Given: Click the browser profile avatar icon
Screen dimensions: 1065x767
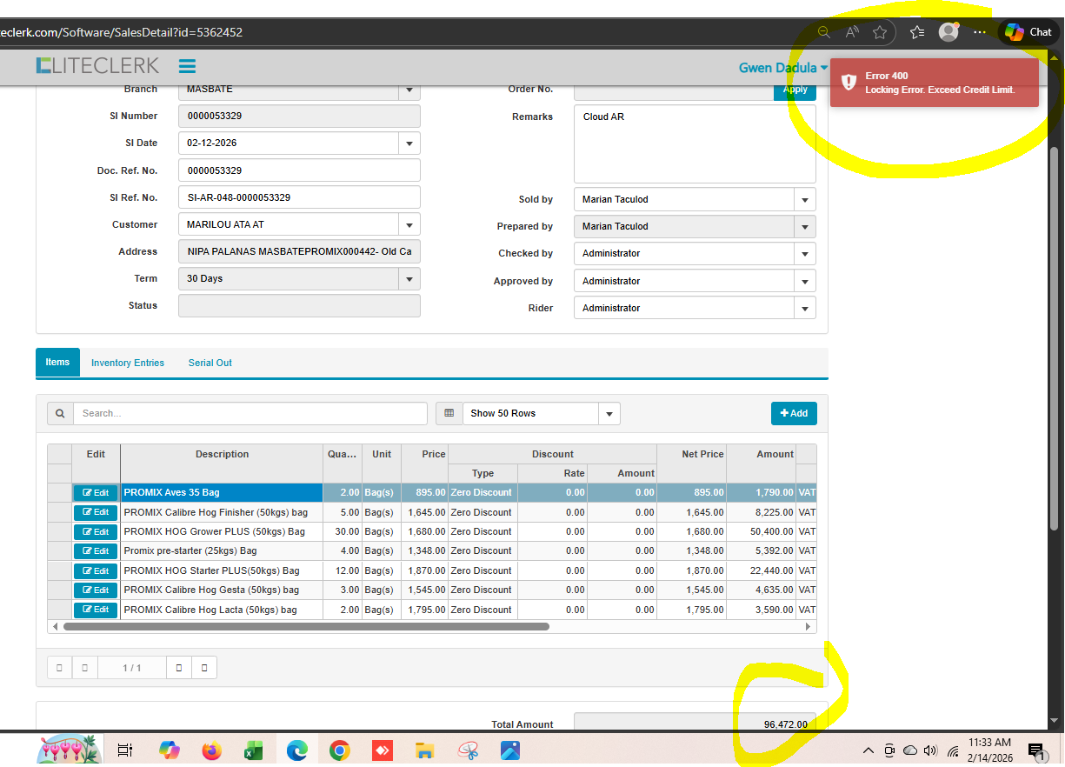Looking at the screenshot, I should point(949,32).
